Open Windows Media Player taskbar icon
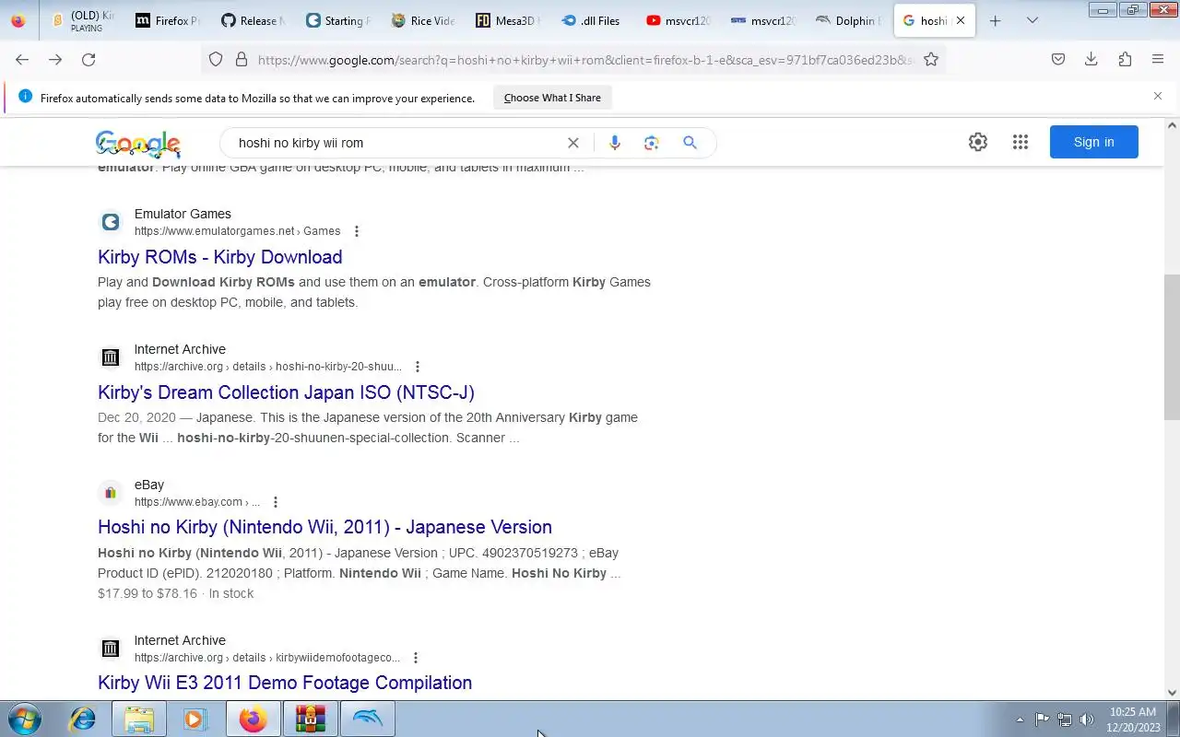The height and width of the screenshot is (737, 1180). click(195, 719)
